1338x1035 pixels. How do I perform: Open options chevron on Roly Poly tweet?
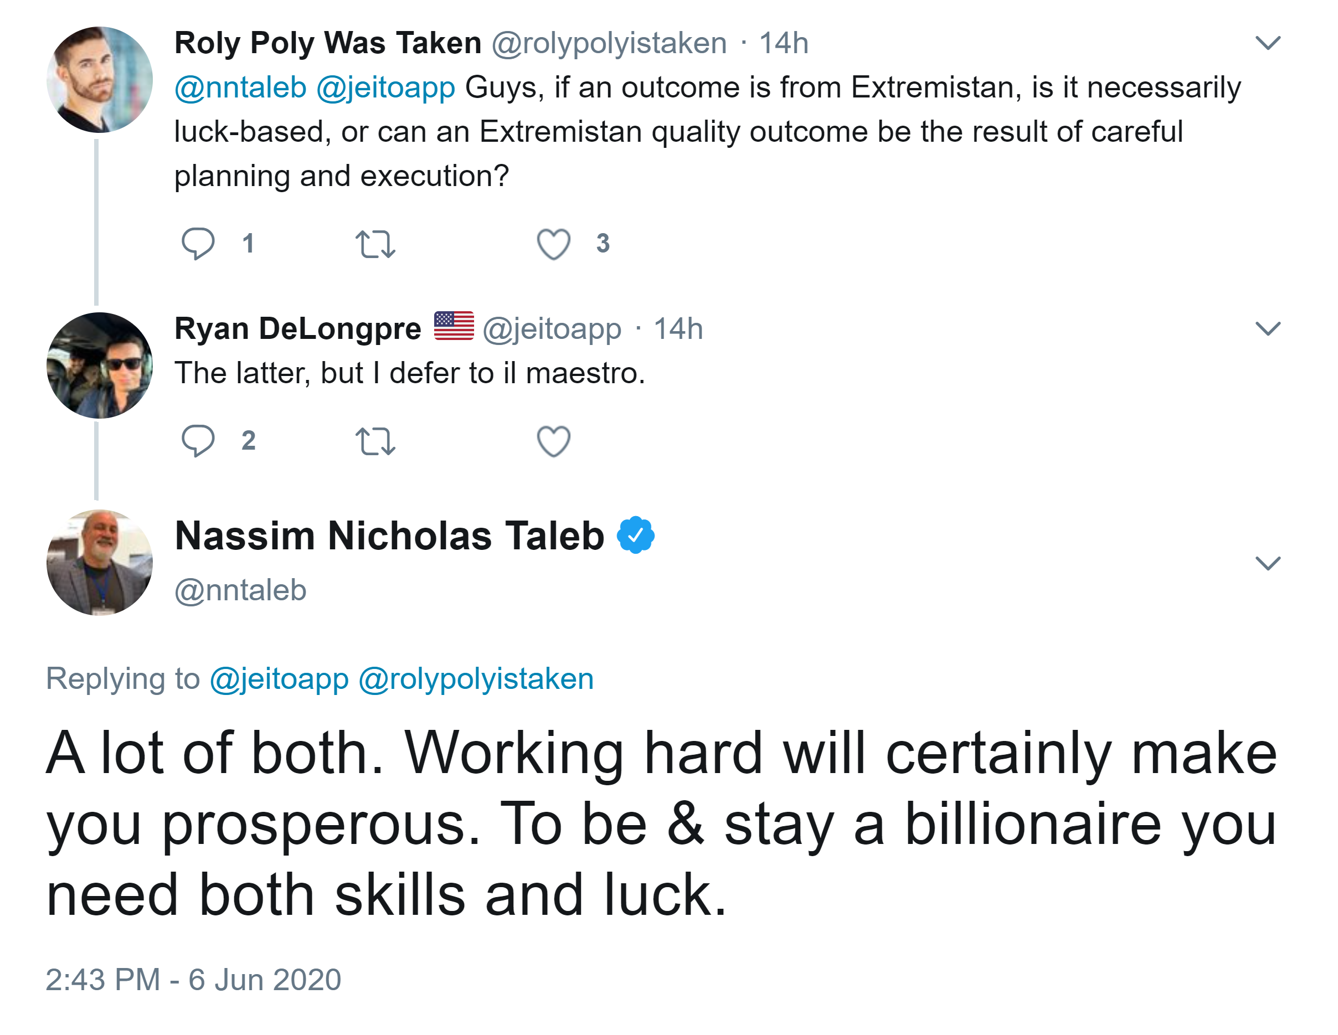coord(1268,43)
